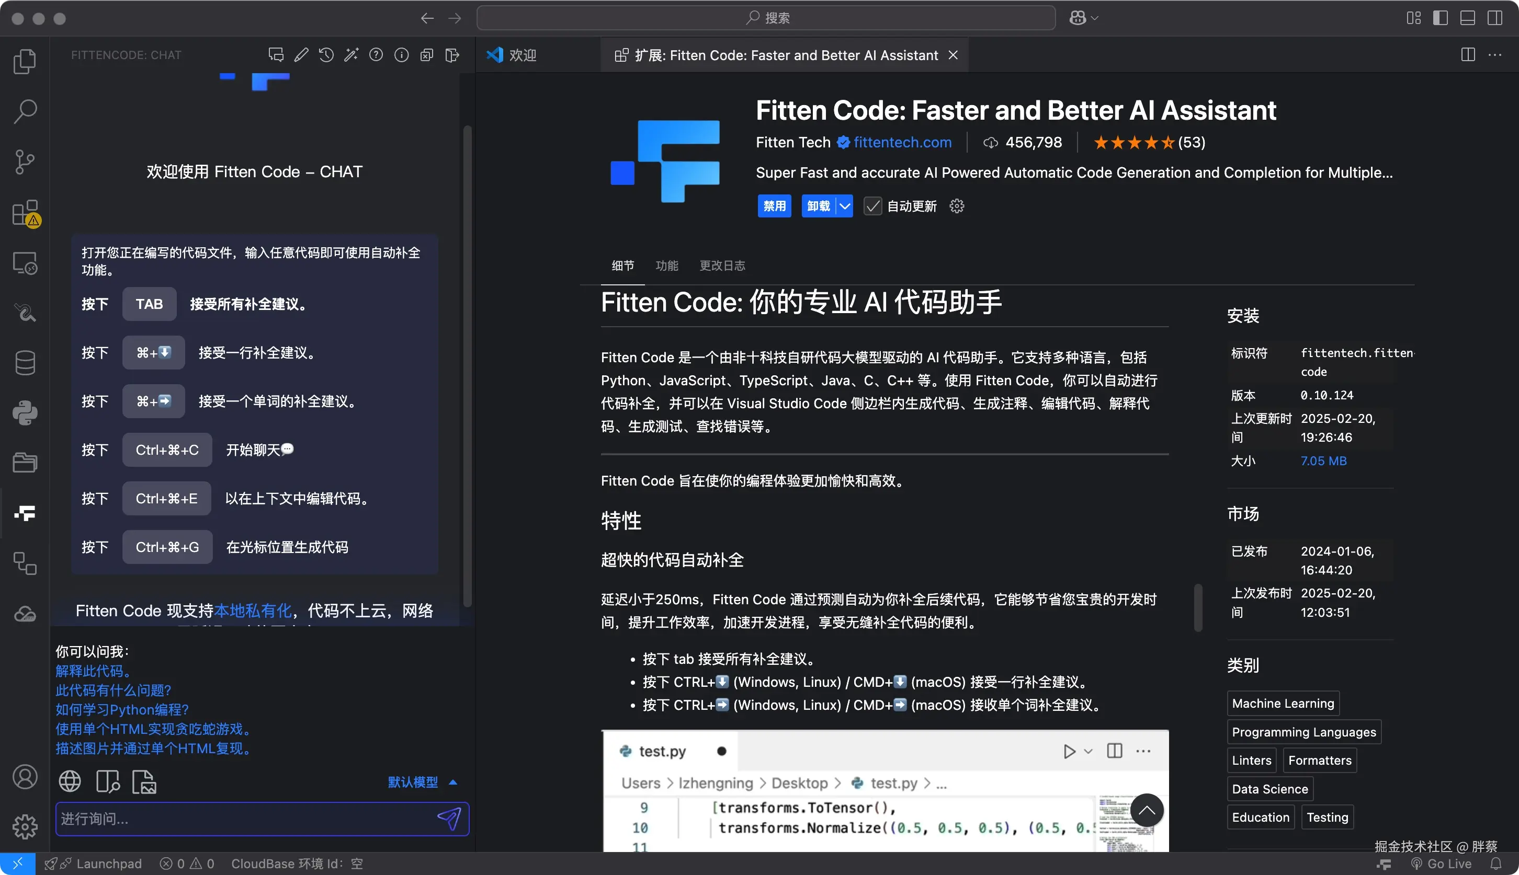The image size is (1519, 875).
Task: Toggle bottom panel layout button
Action: (x=1467, y=18)
